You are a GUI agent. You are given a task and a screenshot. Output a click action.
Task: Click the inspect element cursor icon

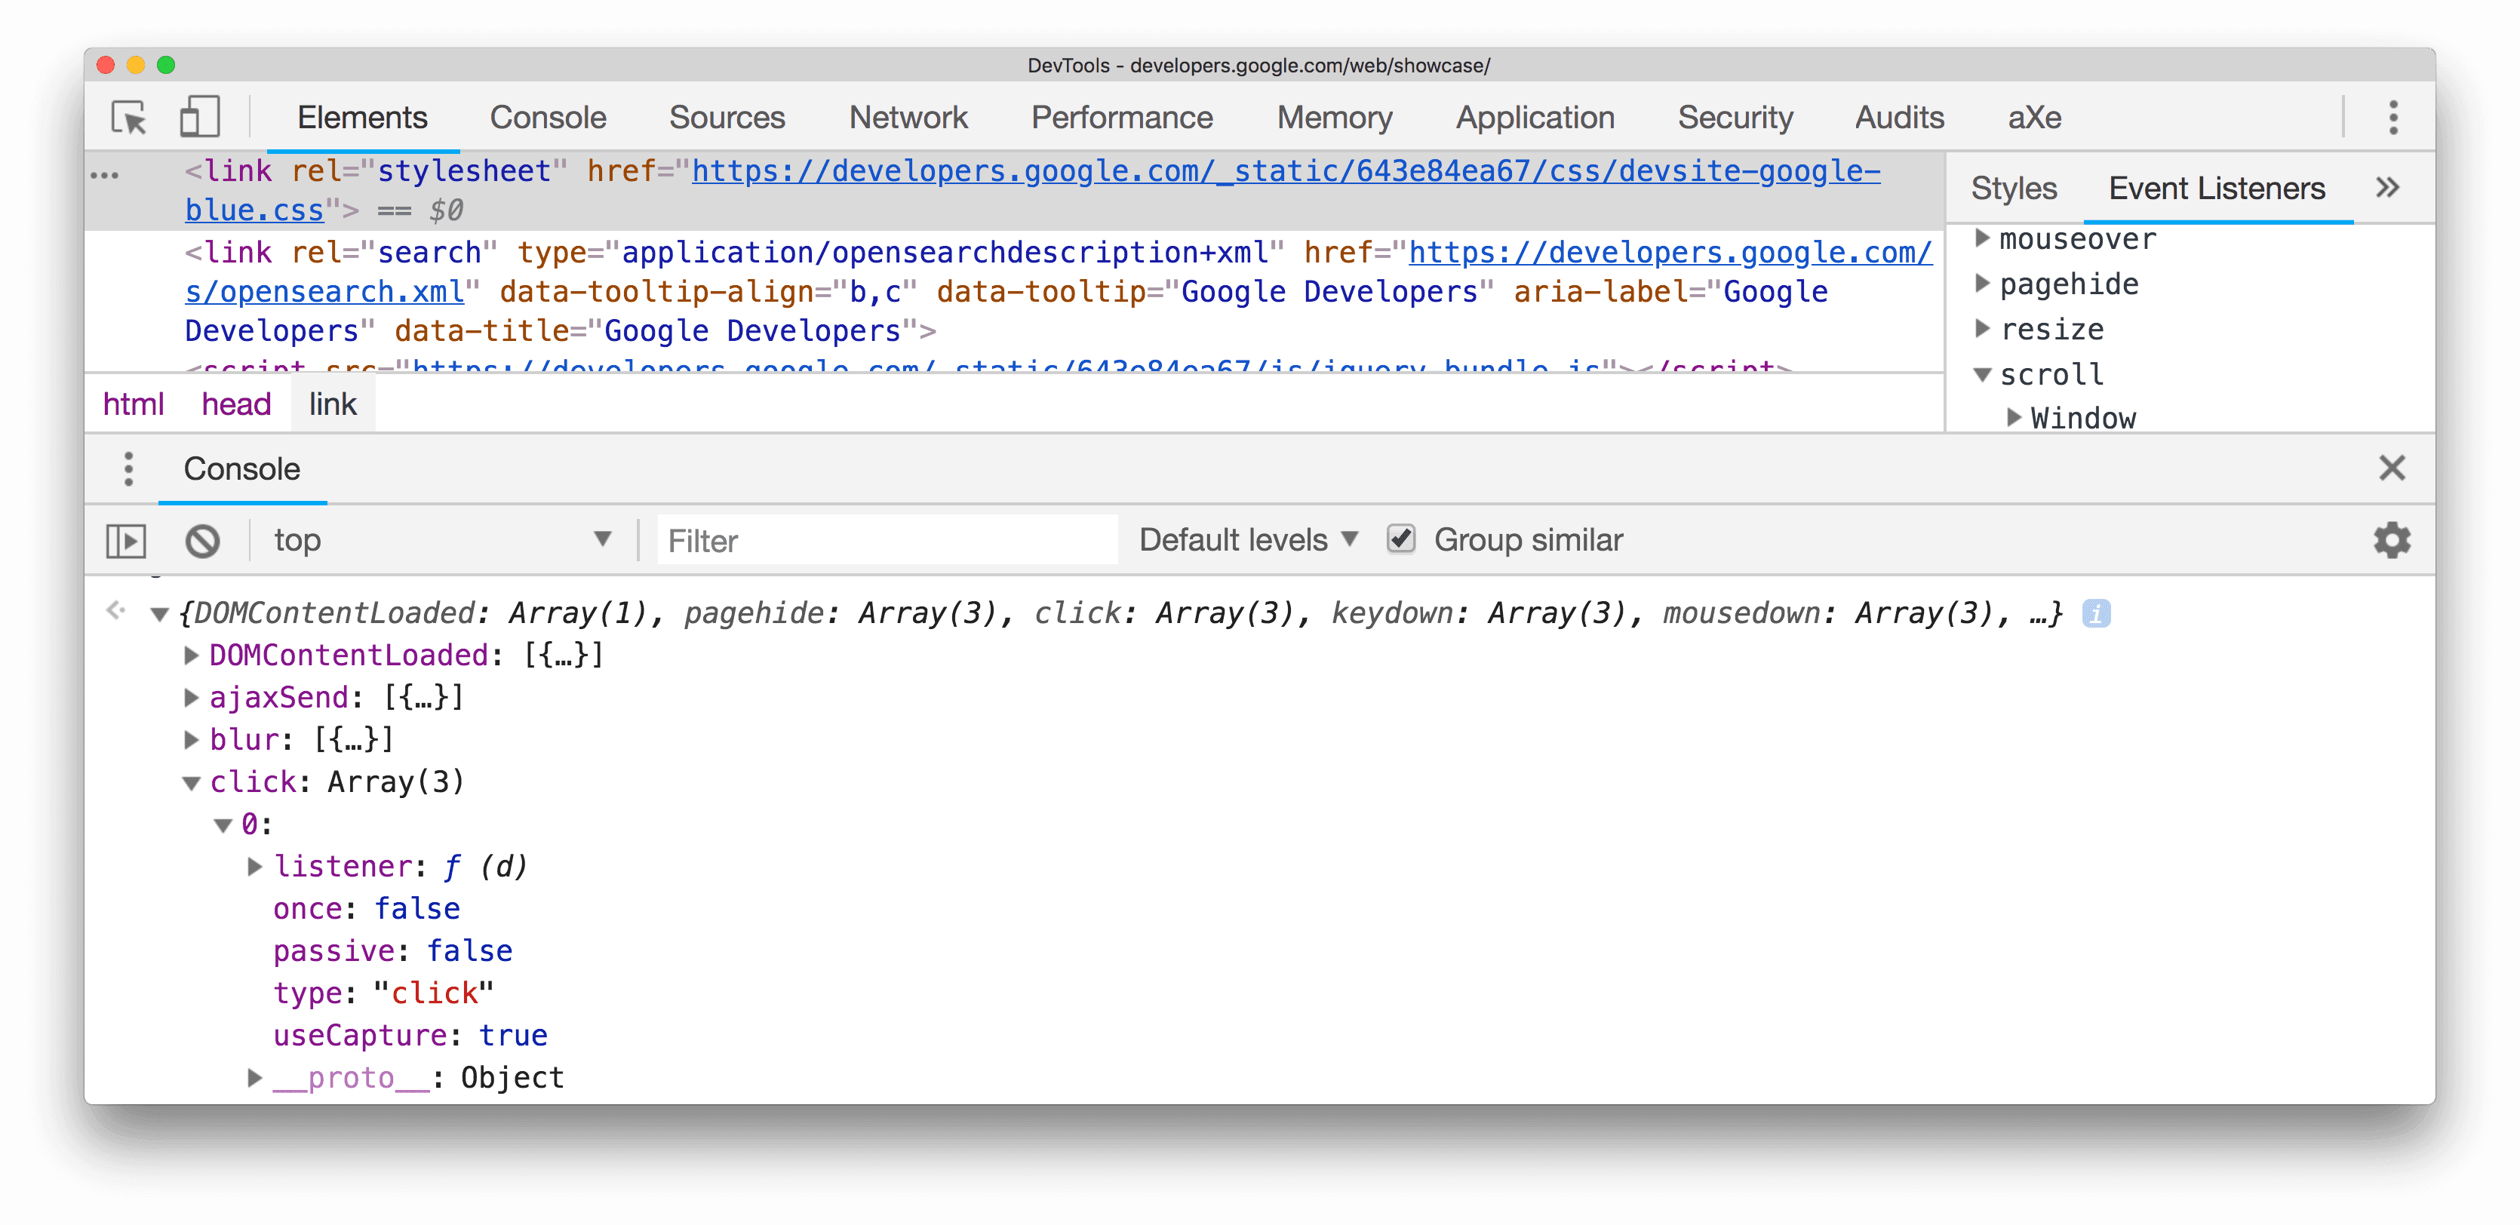(127, 115)
